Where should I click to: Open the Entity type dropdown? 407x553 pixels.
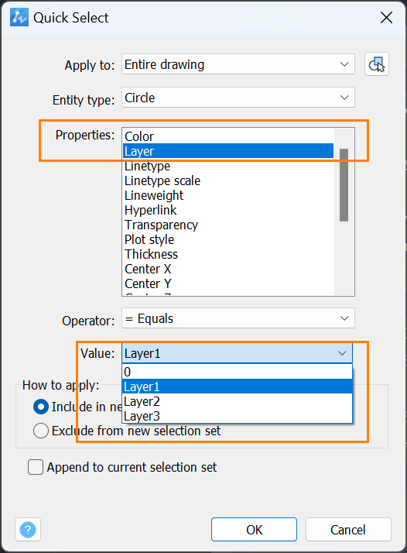pyautogui.click(x=238, y=98)
